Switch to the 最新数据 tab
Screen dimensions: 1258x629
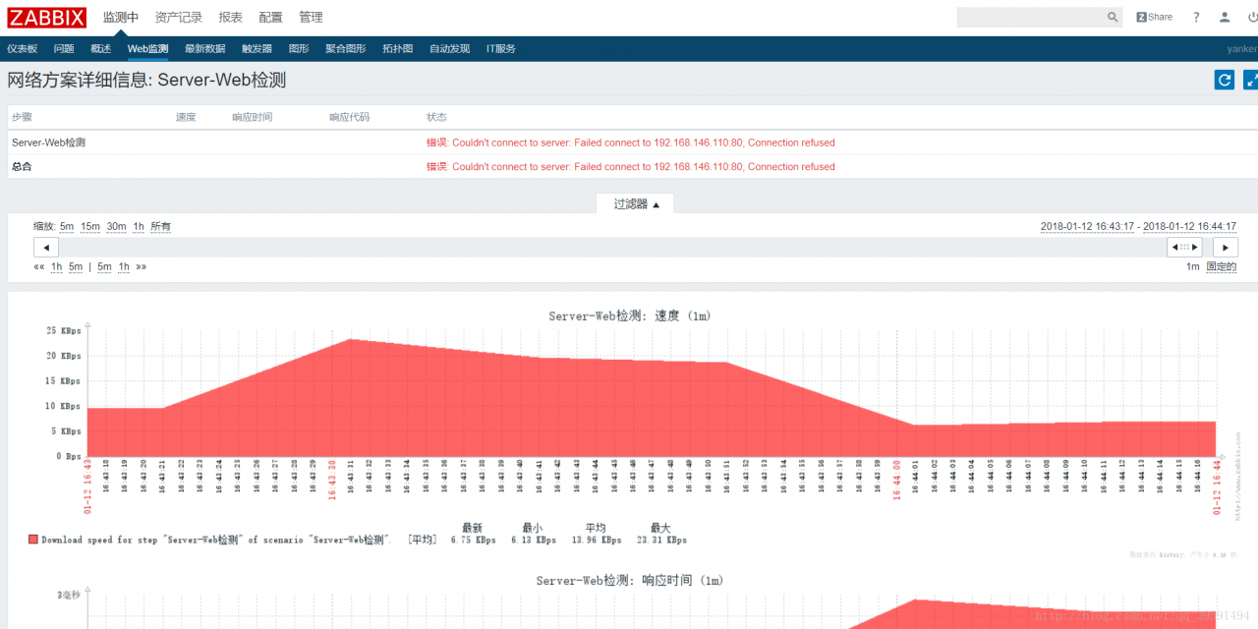[204, 48]
